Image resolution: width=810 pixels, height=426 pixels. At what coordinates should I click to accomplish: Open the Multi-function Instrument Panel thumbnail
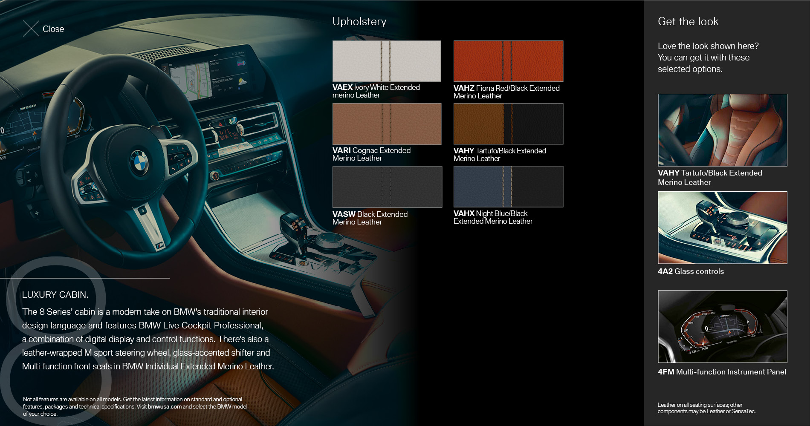pyautogui.click(x=722, y=327)
